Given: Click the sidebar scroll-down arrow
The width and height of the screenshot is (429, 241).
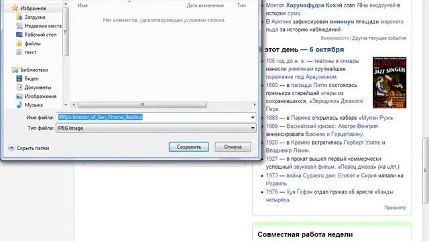Looking at the screenshot, I should (66, 104).
